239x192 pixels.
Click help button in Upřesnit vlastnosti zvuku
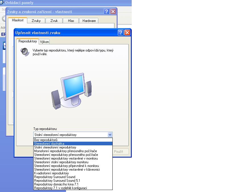click(121, 33)
